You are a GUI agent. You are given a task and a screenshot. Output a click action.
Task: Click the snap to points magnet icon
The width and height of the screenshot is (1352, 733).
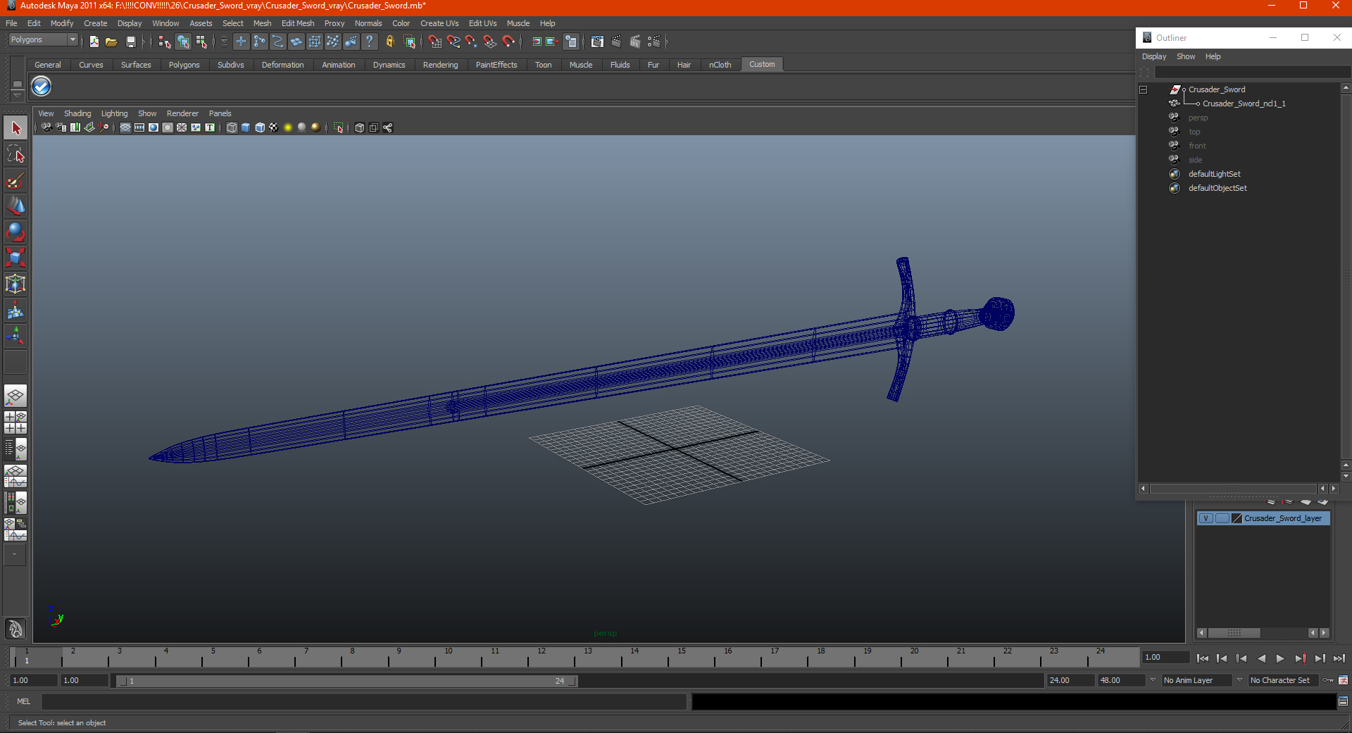472,42
